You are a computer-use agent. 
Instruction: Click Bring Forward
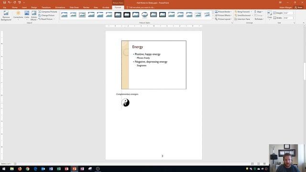pyautogui.click(x=242, y=11)
